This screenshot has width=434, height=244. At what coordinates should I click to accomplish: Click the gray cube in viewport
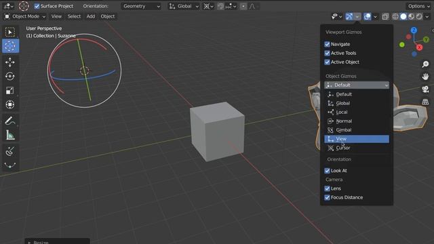click(217, 131)
